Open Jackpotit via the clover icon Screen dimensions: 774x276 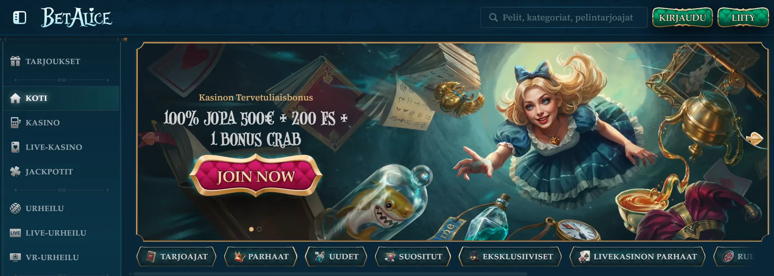[15, 171]
